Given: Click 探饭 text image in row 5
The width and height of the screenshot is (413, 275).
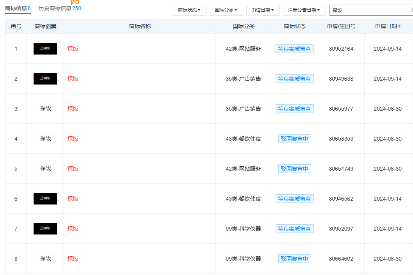Looking at the screenshot, I should point(46,168).
